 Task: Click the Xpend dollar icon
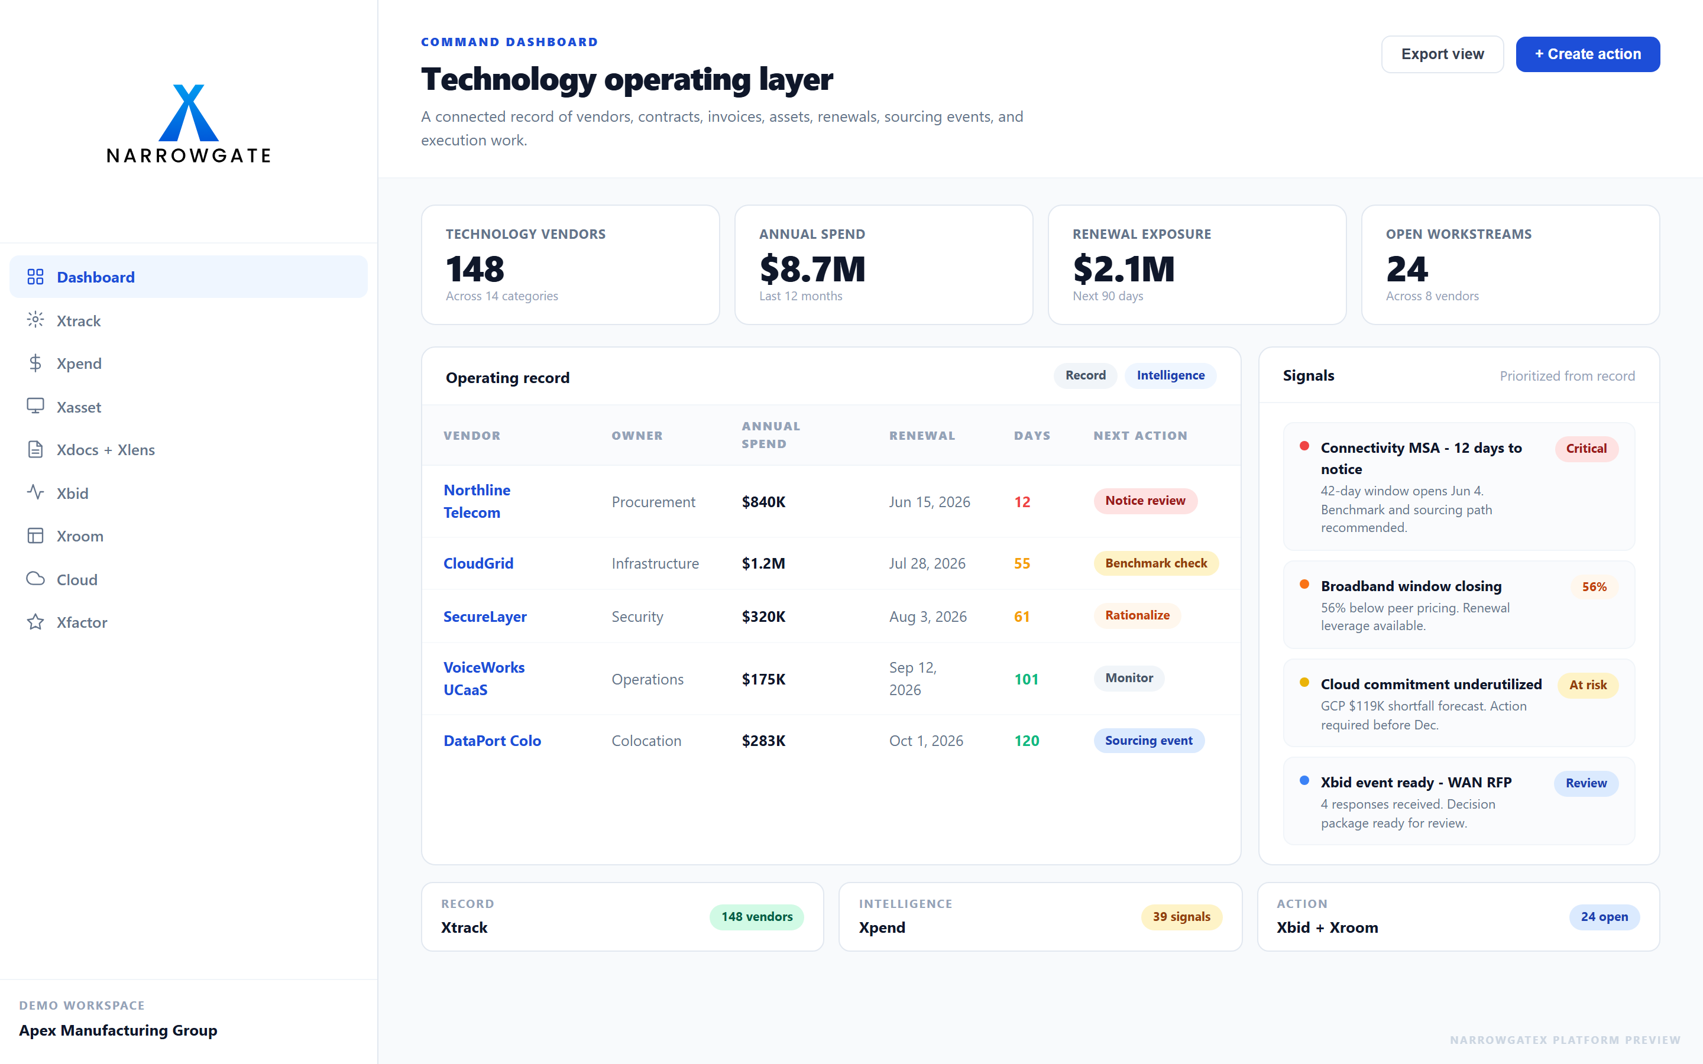click(35, 363)
